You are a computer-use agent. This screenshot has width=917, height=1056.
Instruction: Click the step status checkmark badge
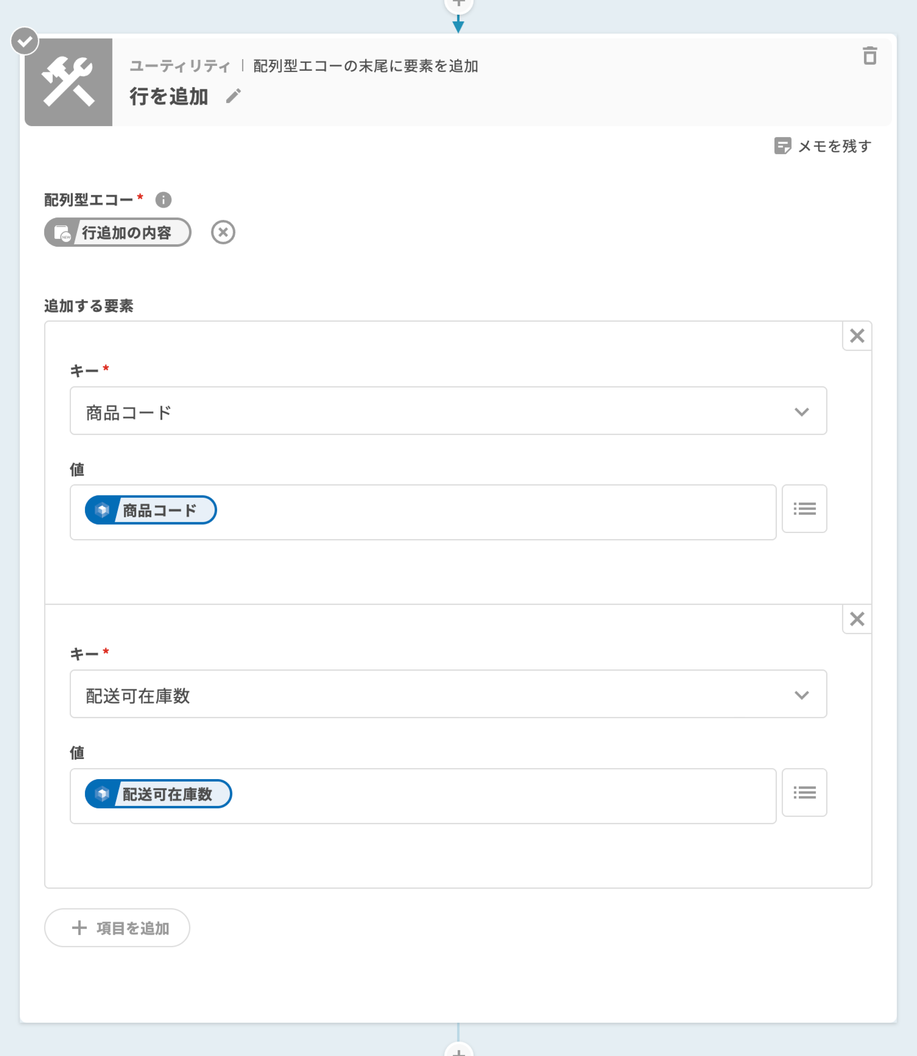click(25, 41)
